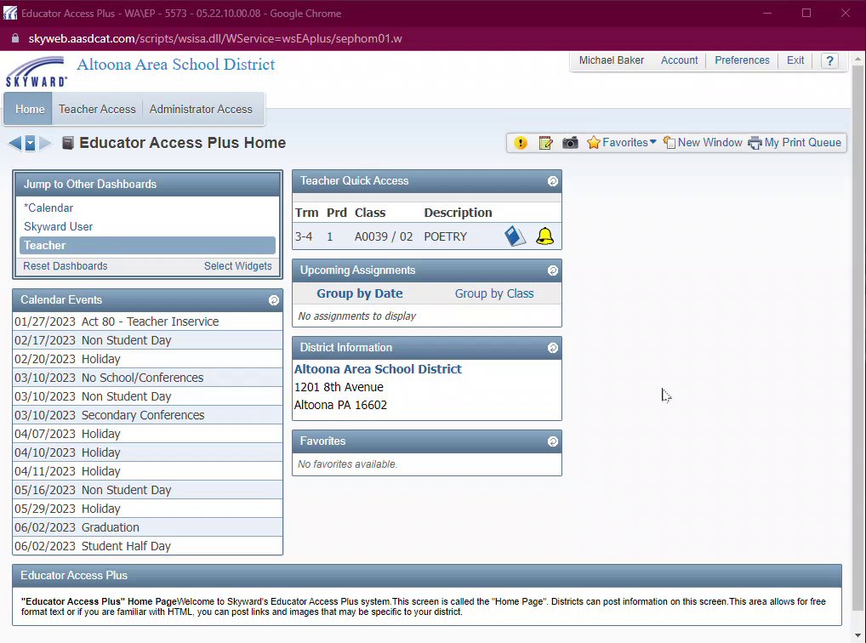Select the 02/20/2023 Holiday event
This screenshot has width=866, height=643.
(147, 359)
